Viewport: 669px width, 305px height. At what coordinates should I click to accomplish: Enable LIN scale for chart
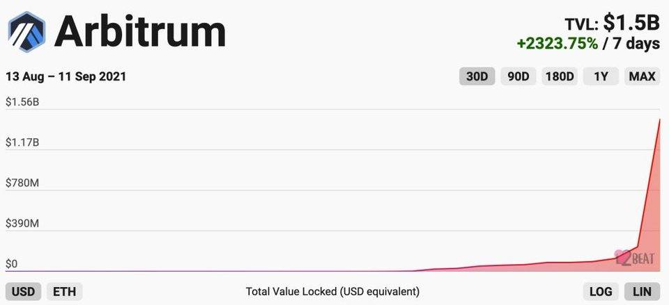point(642,292)
